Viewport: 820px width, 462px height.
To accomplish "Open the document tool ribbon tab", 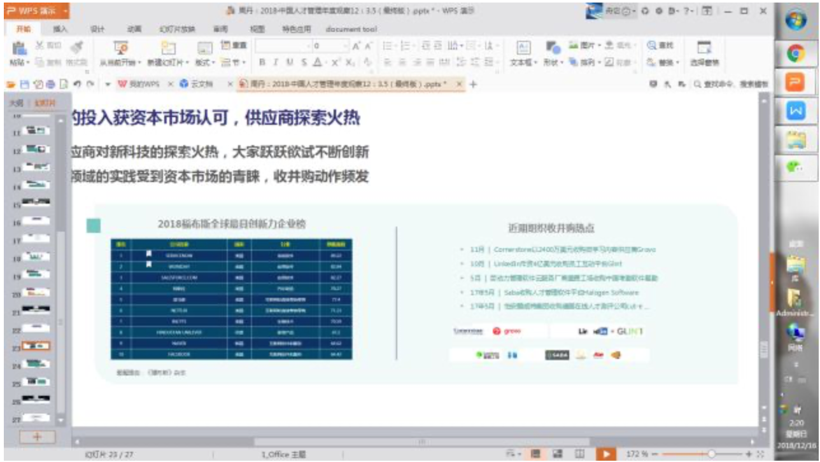I will (351, 29).
